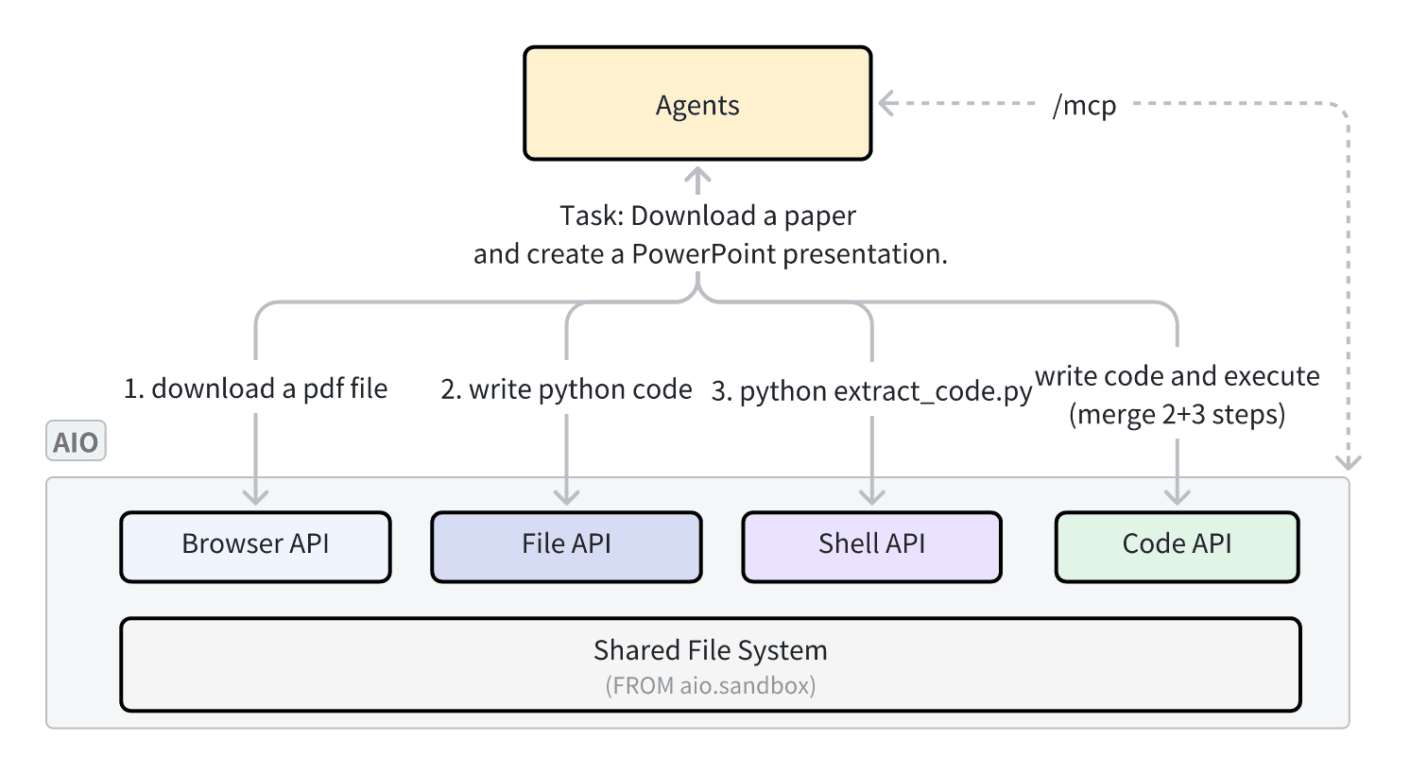
Task: Click the 'write code and execute' label
Action: pos(1177,376)
